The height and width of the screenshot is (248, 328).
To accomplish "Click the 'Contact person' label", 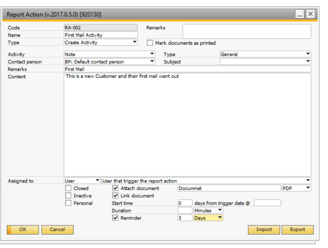I will [x=25, y=62].
